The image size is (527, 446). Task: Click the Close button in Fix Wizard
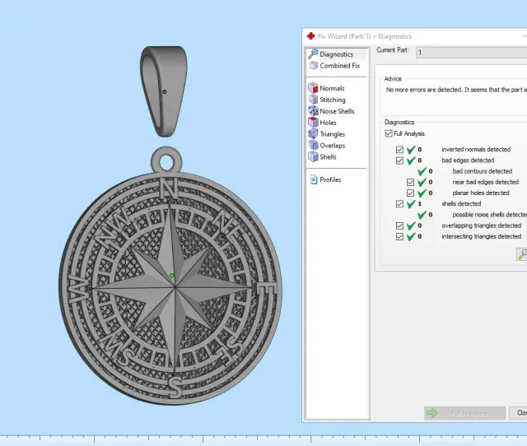518,413
